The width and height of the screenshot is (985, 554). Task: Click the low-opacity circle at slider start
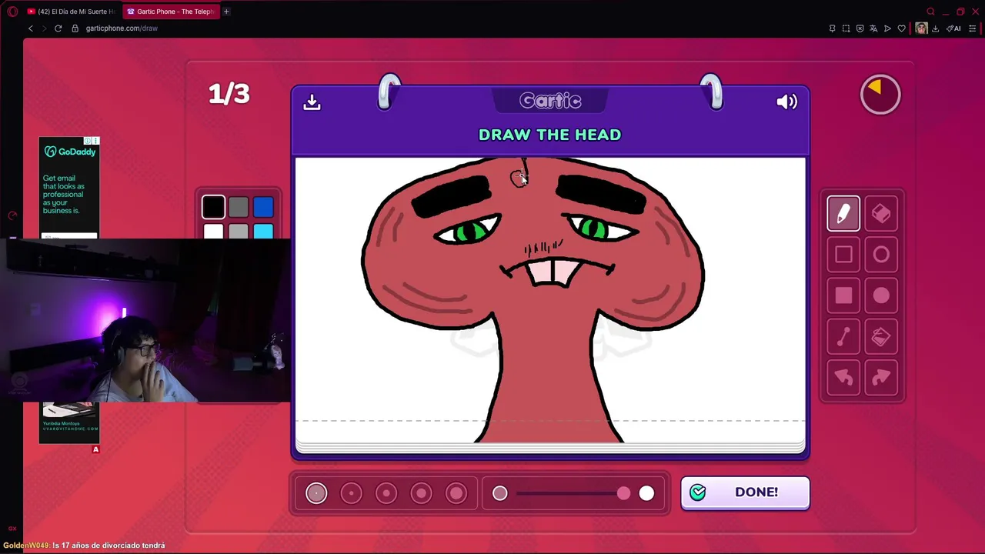pyautogui.click(x=500, y=493)
